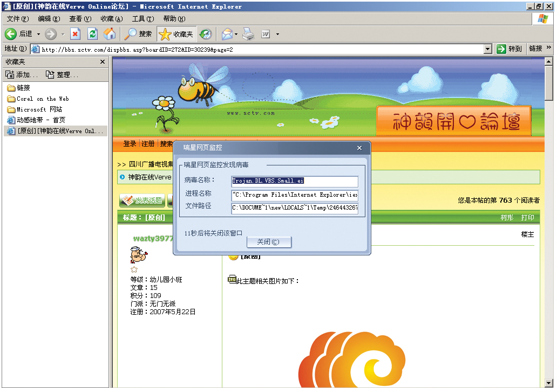Screen dimensions: 557x388
Task: Click the 关闭(C) button in dialog
Action: pyautogui.click(x=269, y=242)
